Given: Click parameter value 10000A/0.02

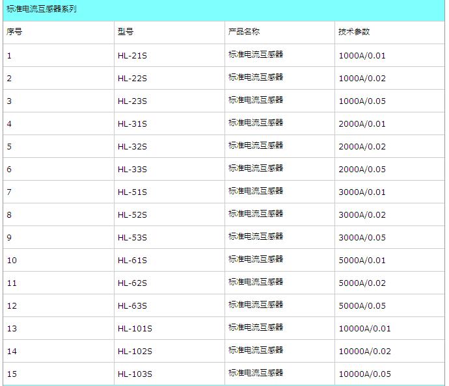Looking at the screenshot, I should pyautogui.click(x=365, y=351).
